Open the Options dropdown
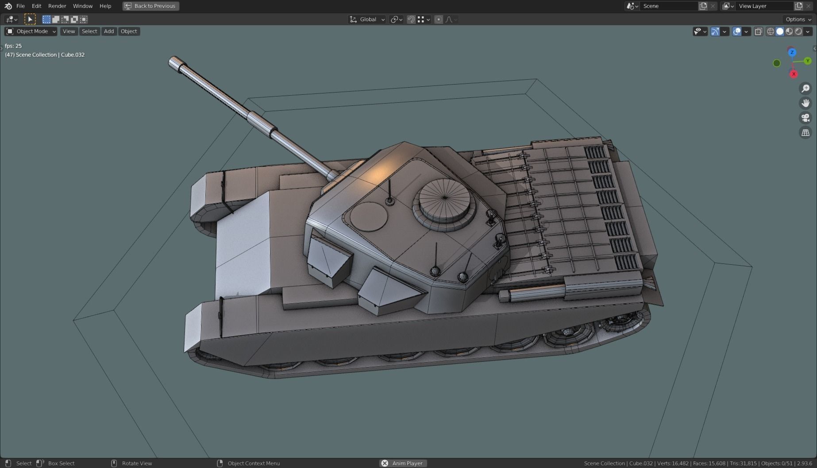Screen dimensions: 817x468 [798, 19]
